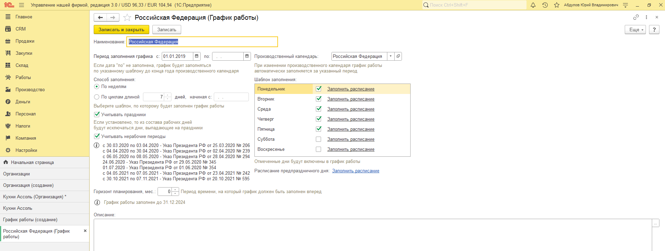Uncheck the Понедельник checkbox
The height and width of the screenshot is (251, 665).
(x=319, y=89)
